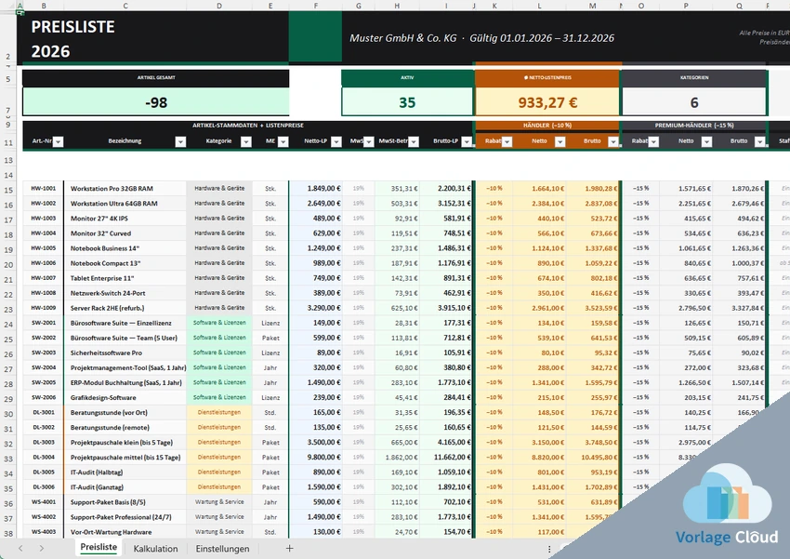
Task: Open the Premium-Händler Rabatt filter dropdown
Action: 653,141
